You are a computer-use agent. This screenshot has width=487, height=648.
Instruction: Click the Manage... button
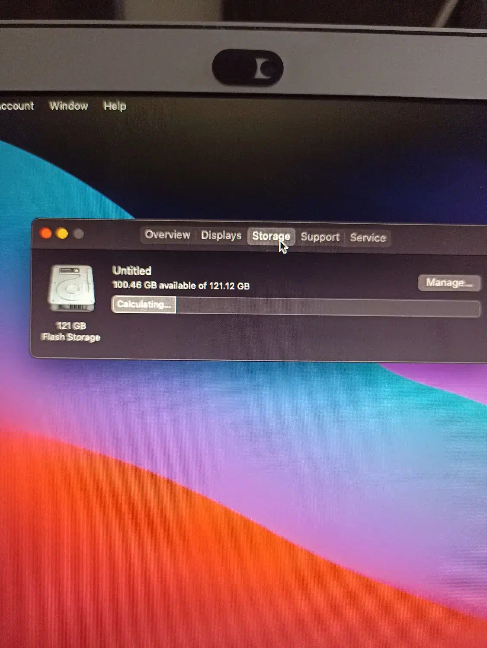coord(449,283)
